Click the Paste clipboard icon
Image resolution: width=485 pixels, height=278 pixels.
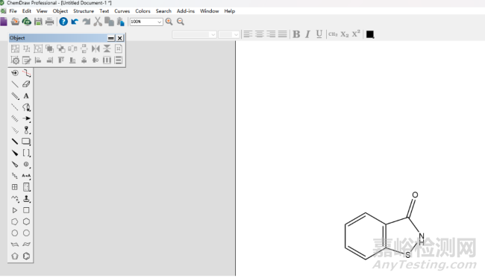[121, 22]
